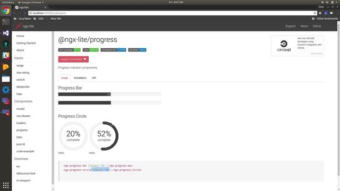Click the stackblitz demo badge
This screenshot has height=191, width=340.
click(x=137, y=50)
